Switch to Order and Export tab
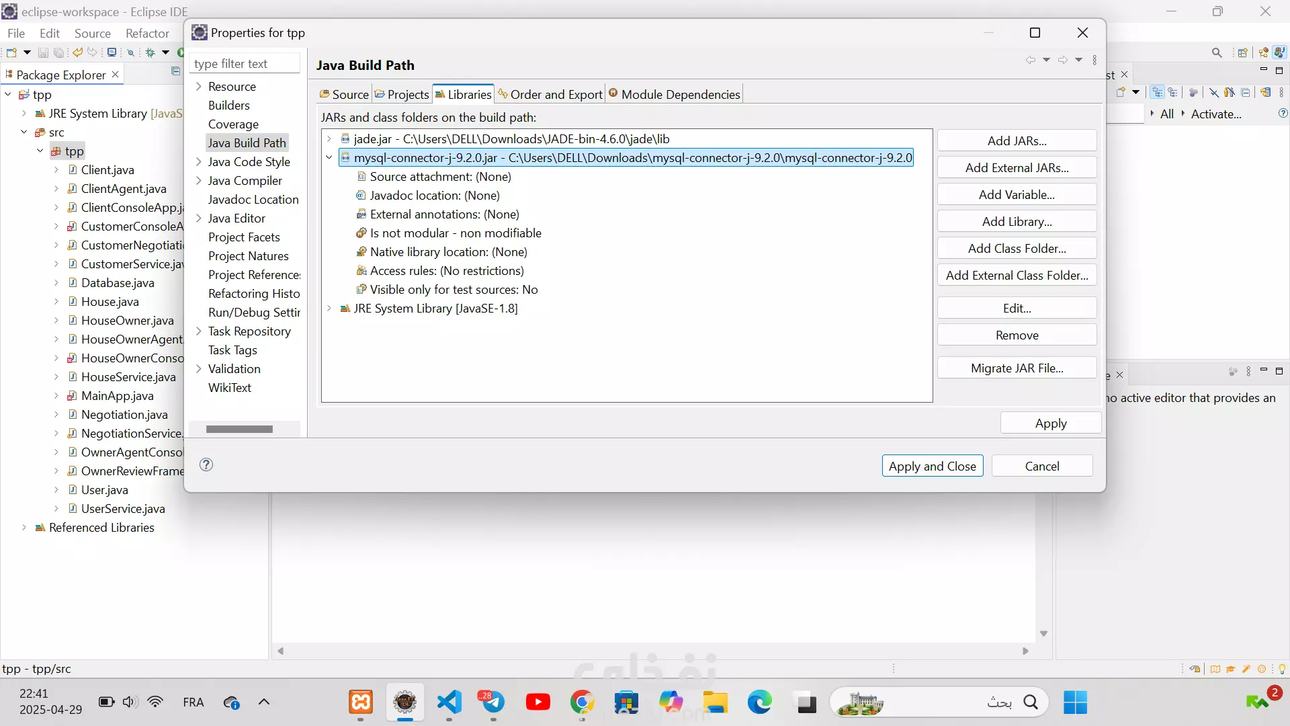Image resolution: width=1290 pixels, height=726 pixels. coord(550,94)
